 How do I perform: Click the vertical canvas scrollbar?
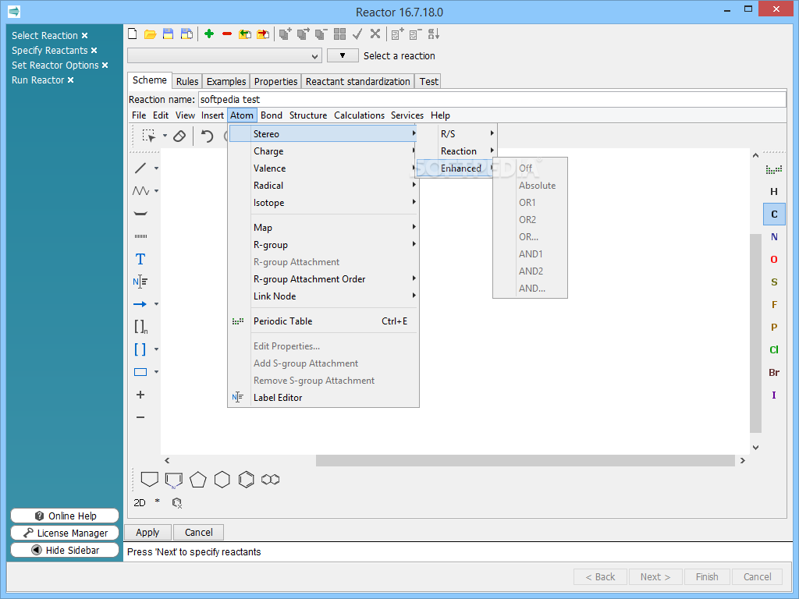click(755, 334)
